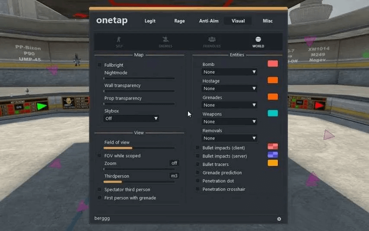
Task: Click the onetap logo
Action: pos(112,21)
